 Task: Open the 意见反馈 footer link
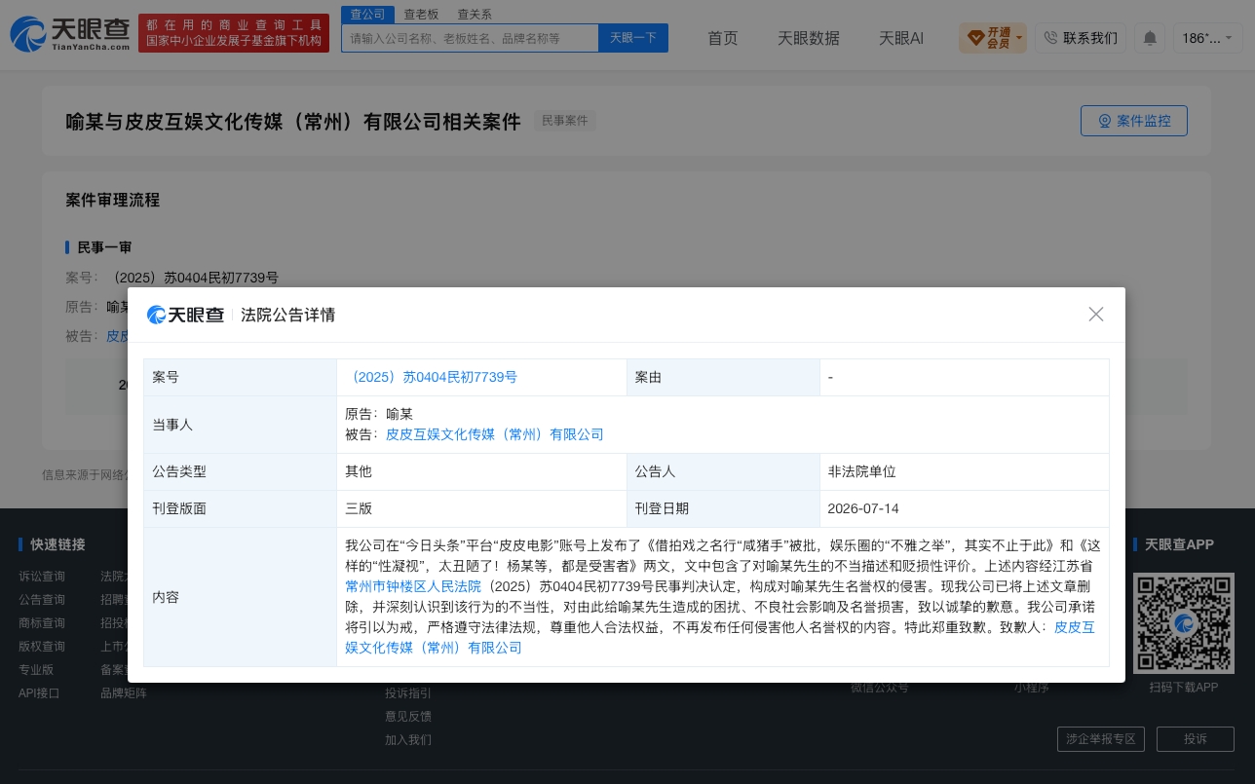[x=408, y=717]
